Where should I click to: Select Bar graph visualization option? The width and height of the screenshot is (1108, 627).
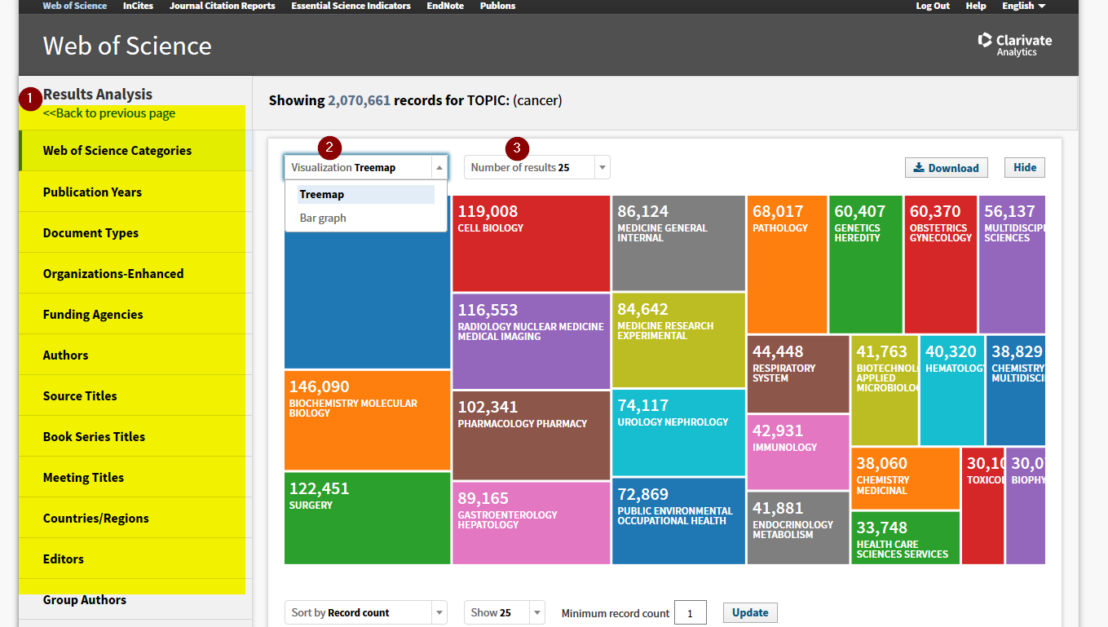323,218
